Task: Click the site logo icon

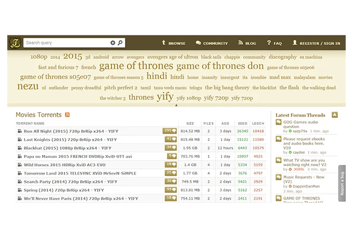Action: 15,43
